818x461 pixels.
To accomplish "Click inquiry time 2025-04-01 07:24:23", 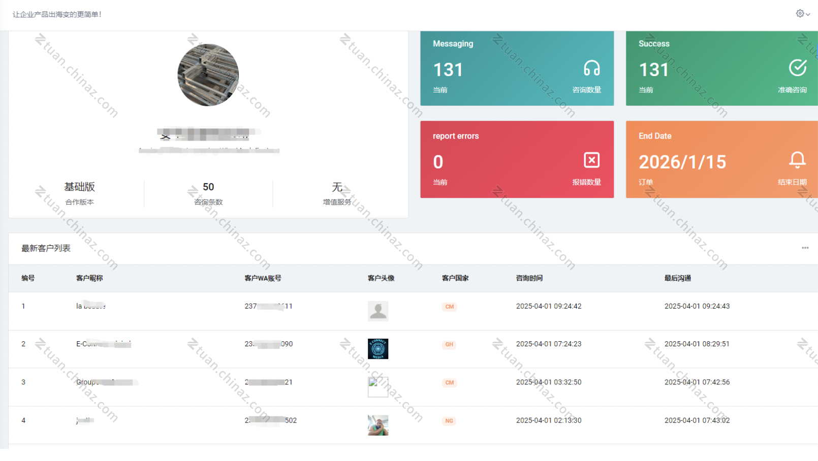I will click(549, 344).
